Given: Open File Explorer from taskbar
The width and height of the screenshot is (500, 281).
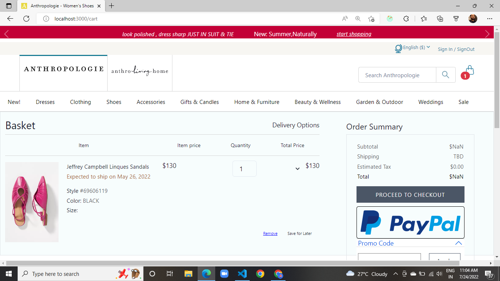Looking at the screenshot, I should tap(188, 274).
